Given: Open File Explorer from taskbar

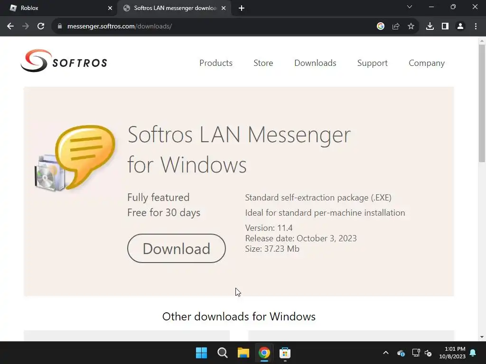Looking at the screenshot, I should pyautogui.click(x=243, y=353).
